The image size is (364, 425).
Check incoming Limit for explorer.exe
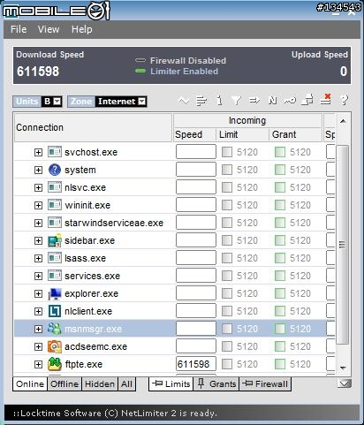pos(227,293)
